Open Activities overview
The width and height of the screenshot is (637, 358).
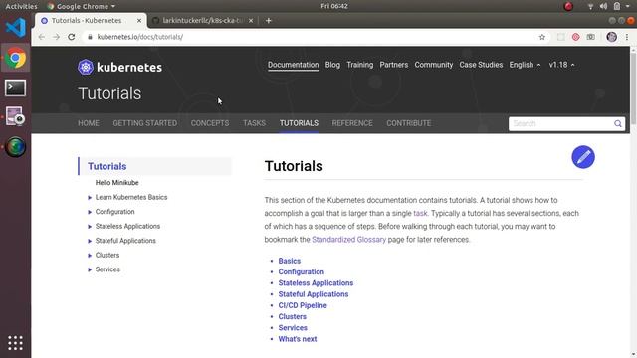[21, 6]
